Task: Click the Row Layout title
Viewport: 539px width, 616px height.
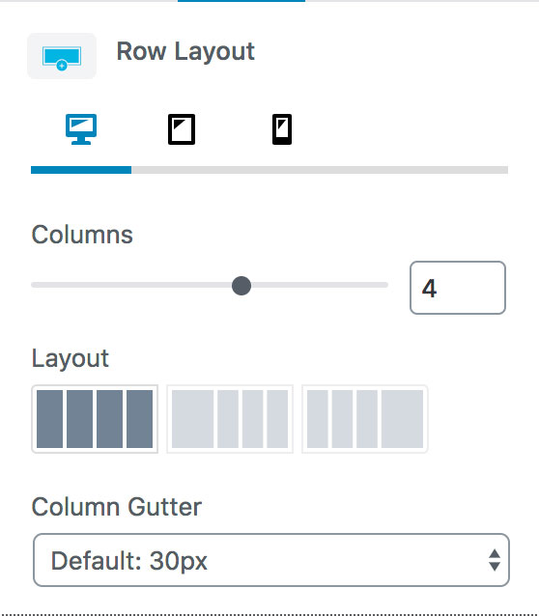Action: click(185, 51)
